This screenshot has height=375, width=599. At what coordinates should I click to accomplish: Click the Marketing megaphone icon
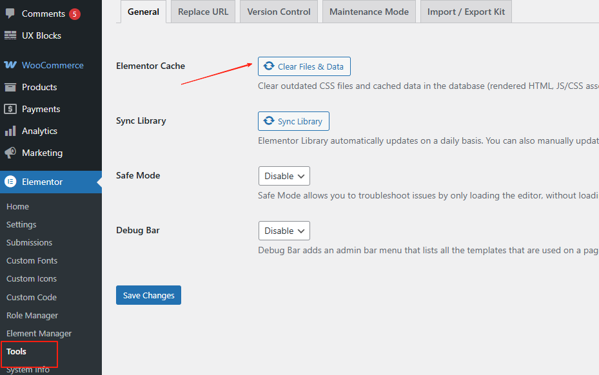pyautogui.click(x=10, y=153)
